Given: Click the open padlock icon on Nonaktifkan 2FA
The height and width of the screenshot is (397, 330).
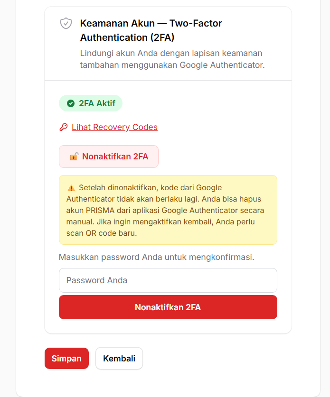Looking at the screenshot, I should pyautogui.click(x=74, y=156).
